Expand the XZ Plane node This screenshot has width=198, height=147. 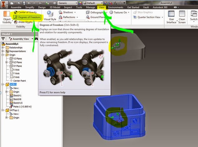pos(7,62)
